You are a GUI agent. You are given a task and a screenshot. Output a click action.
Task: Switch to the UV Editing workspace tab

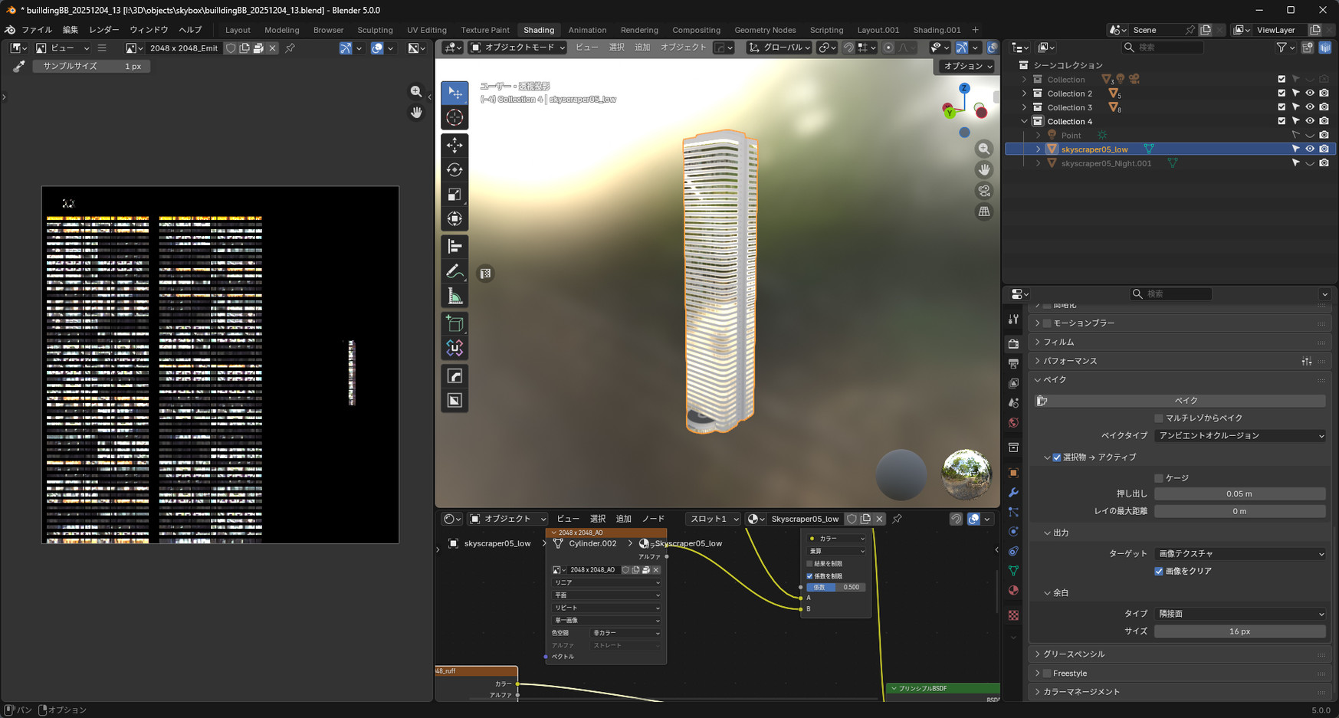click(426, 30)
